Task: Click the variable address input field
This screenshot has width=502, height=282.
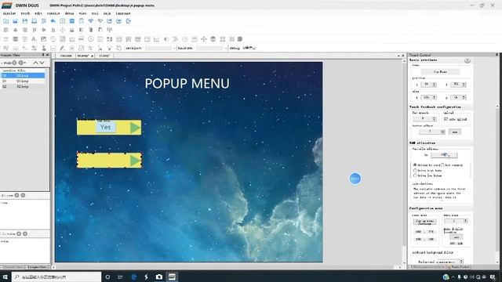Action: pyautogui.click(x=444, y=155)
